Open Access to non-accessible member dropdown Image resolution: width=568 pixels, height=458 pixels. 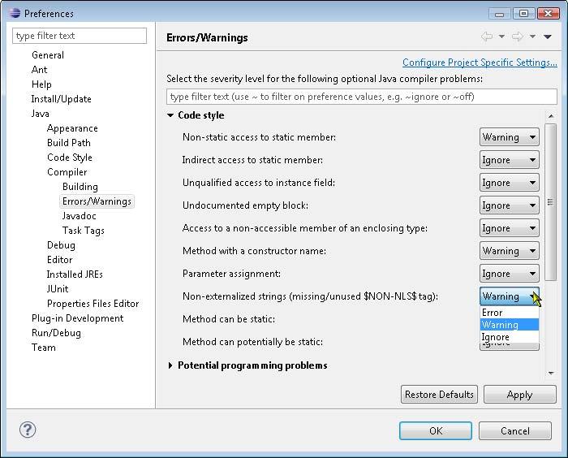[510, 228]
